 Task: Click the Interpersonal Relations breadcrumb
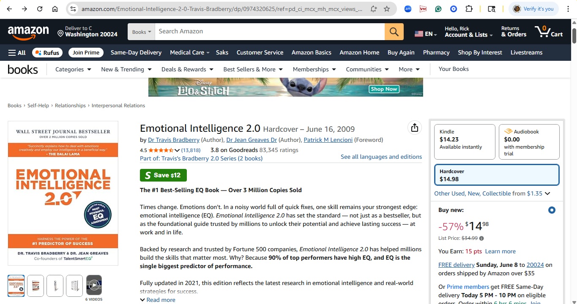[x=118, y=106]
